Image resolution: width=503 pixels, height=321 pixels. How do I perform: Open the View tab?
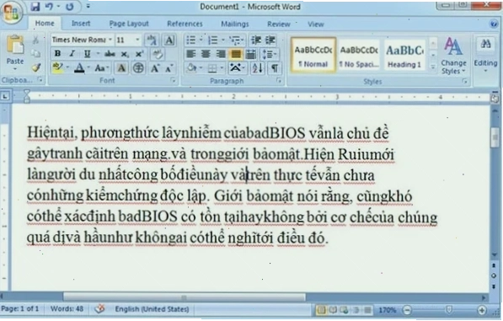[316, 24]
